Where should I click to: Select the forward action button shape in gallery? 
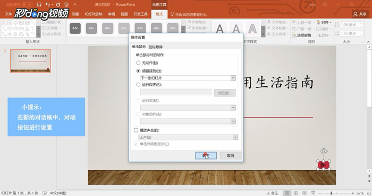(x=4, y=23)
